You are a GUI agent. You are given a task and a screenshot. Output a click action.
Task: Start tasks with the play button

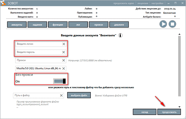coord(163,24)
